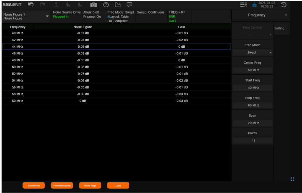Viewport: 302px width, 193px height.
Task: Open the Sweep: Continuous status panel
Action: [x=150, y=13]
